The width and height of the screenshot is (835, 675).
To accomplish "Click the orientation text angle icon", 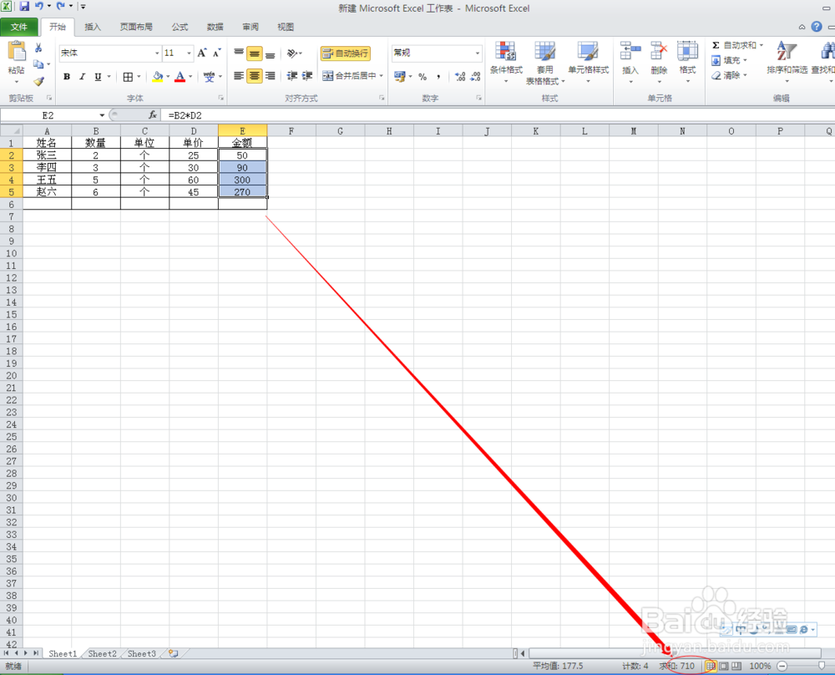I will click(292, 53).
